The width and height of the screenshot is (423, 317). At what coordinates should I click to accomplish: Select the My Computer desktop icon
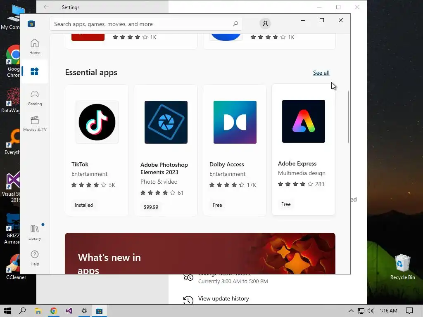(11, 17)
